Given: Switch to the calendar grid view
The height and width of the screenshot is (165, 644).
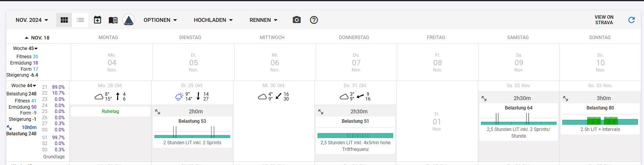Looking at the screenshot, I should click(64, 20).
